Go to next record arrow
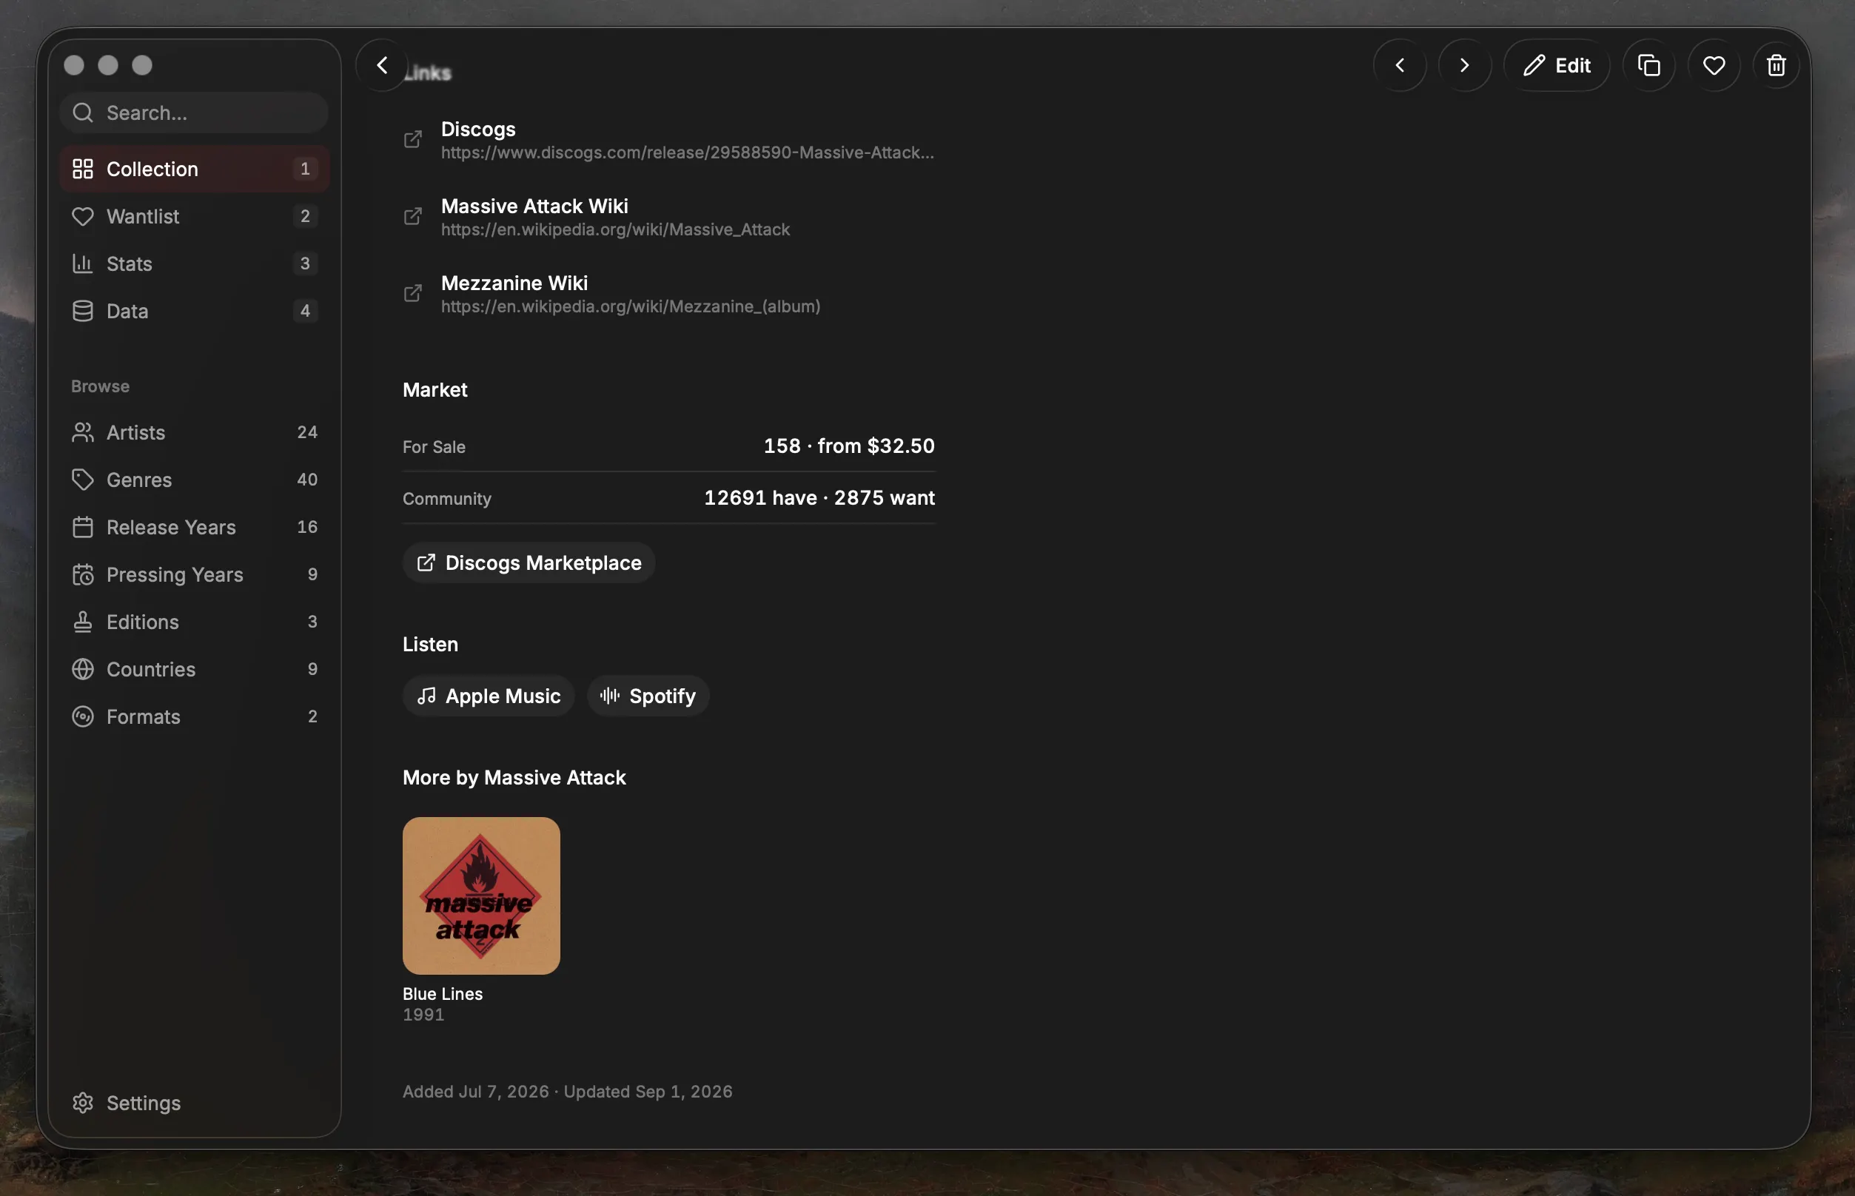1855x1196 pixels. pyautogui.click(x=1464, y=65)
